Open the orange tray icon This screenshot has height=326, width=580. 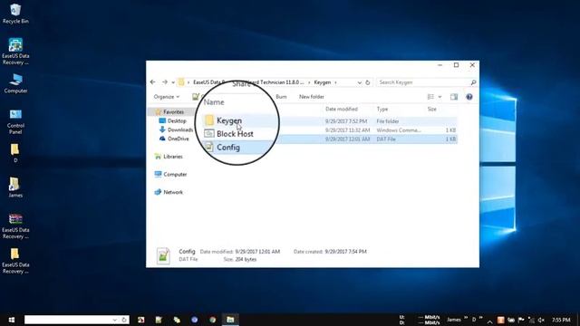click(x=500, y=320)
